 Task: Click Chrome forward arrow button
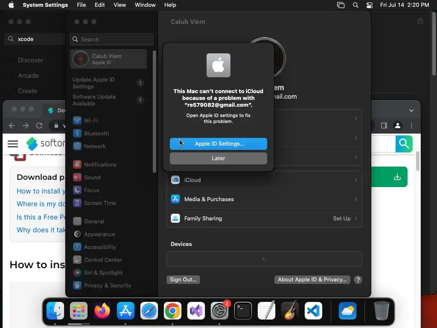click(x=26, y=126)
